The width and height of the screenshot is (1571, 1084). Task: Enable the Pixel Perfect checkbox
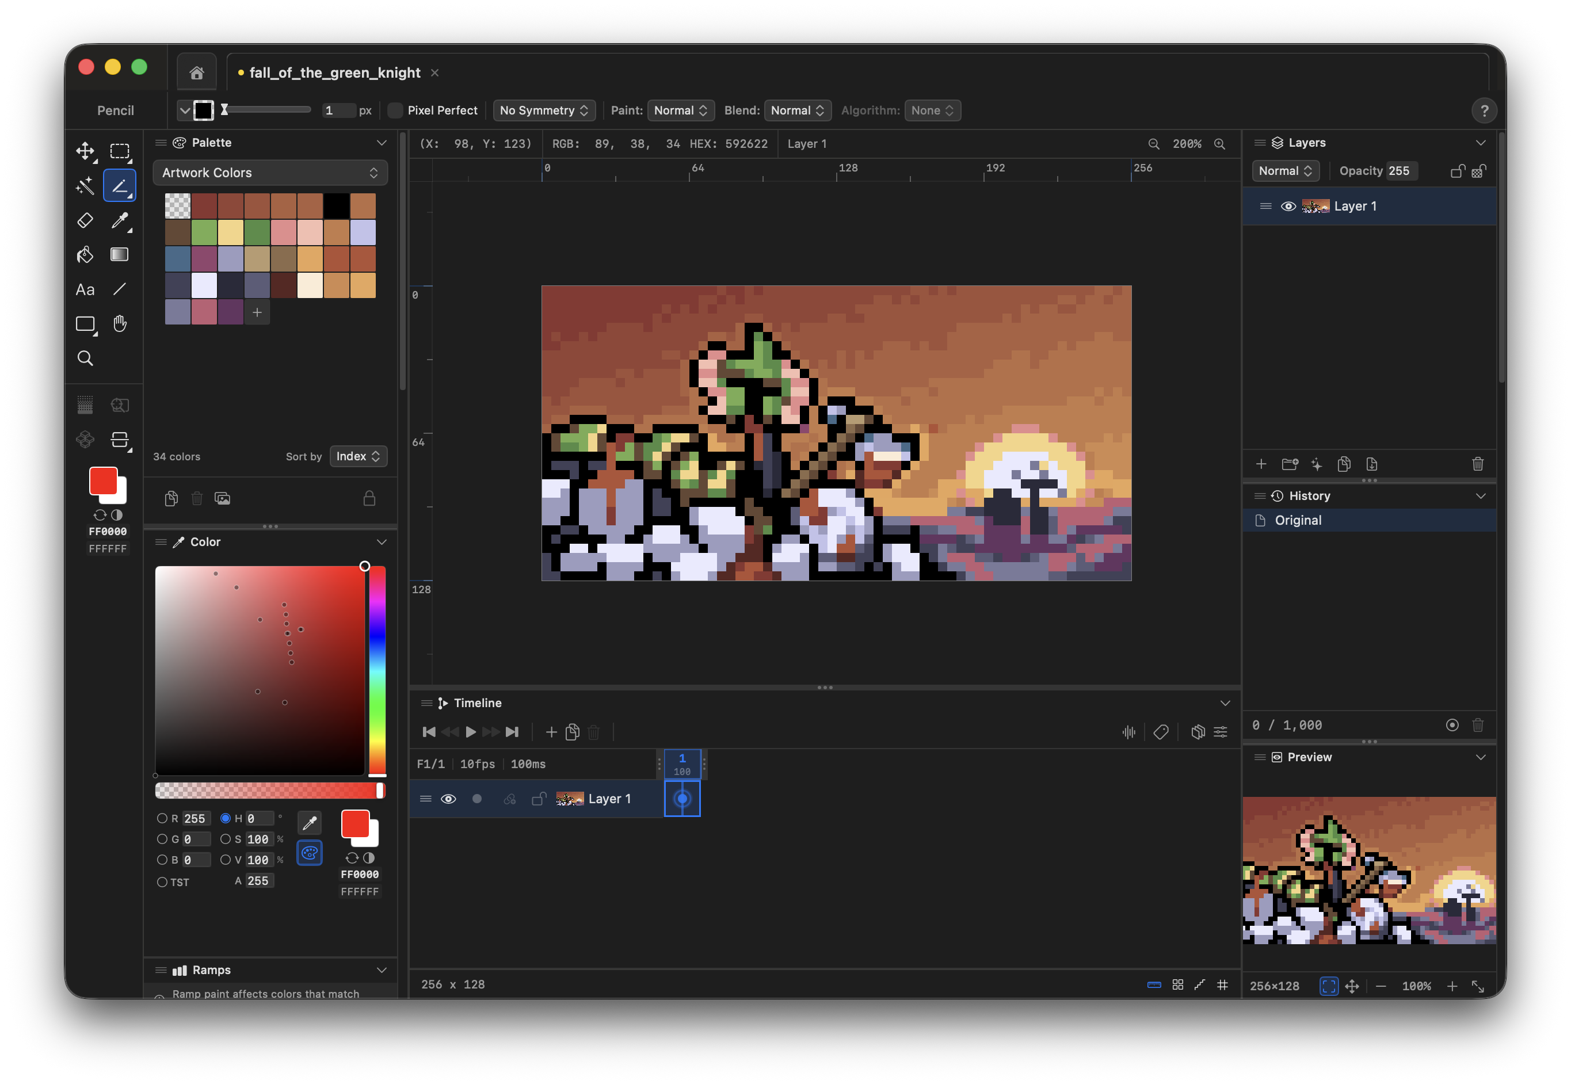(395, 110)
